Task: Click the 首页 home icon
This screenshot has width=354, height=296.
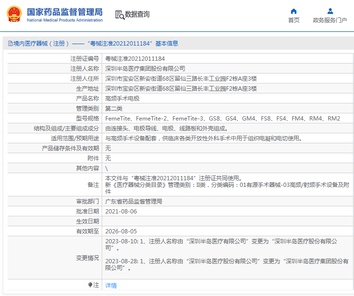Action: click(x=294, y=11)
